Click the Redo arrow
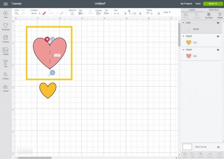 click(x=23, y=13)
